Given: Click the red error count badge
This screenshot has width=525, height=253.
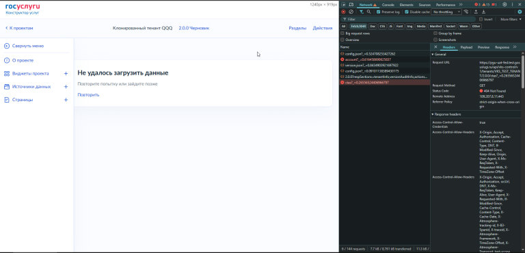Looking at the screenshot, I should click(x=477, y=4).
